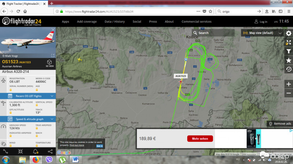Open File Explorer from the taskbar

(x=22, y=160)
